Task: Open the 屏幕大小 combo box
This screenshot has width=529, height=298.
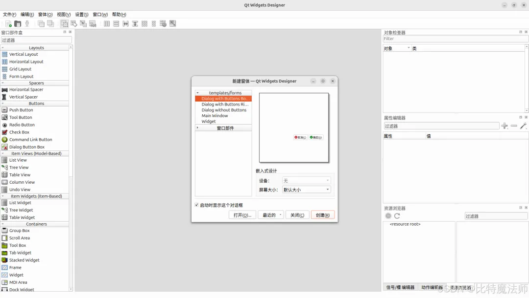Action: pos(306,190)
